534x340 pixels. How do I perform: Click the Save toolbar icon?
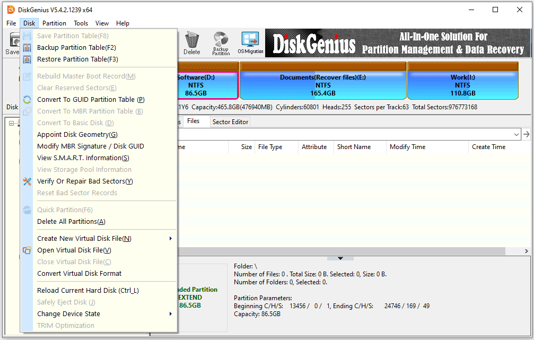14,43
